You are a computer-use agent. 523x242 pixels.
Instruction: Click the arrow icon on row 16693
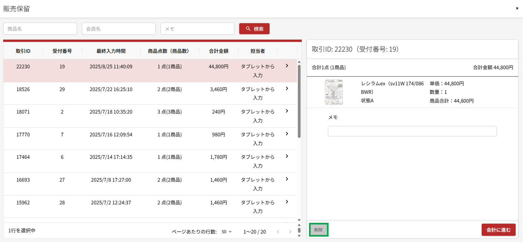click(x=287, y=179)
